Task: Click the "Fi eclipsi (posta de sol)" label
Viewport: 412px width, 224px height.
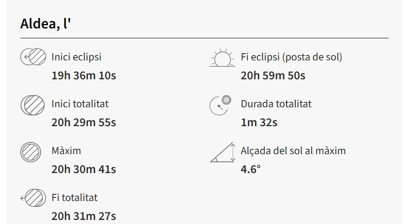Action: point(291,57)
